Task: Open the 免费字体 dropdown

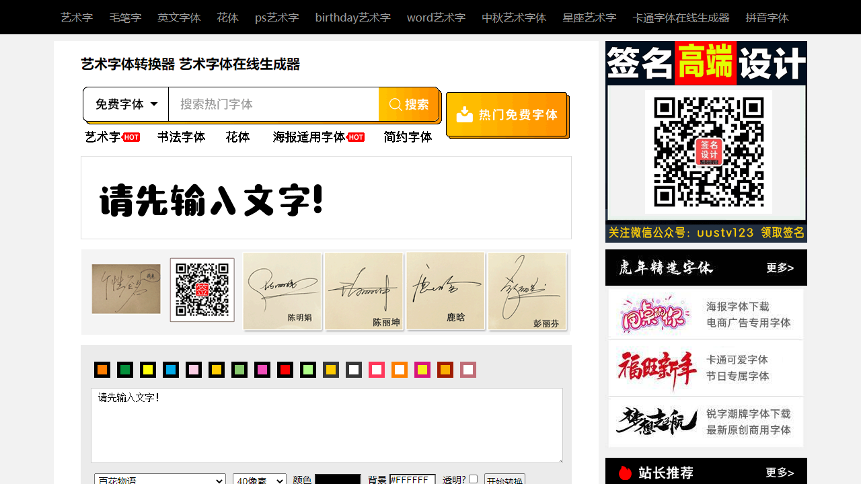Action: [x=126, y=104]
